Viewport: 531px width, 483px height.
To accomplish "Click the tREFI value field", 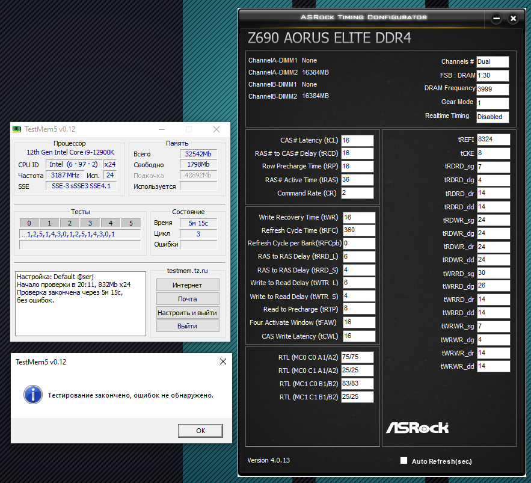I will pyautogui.click(x=493, y=139).
